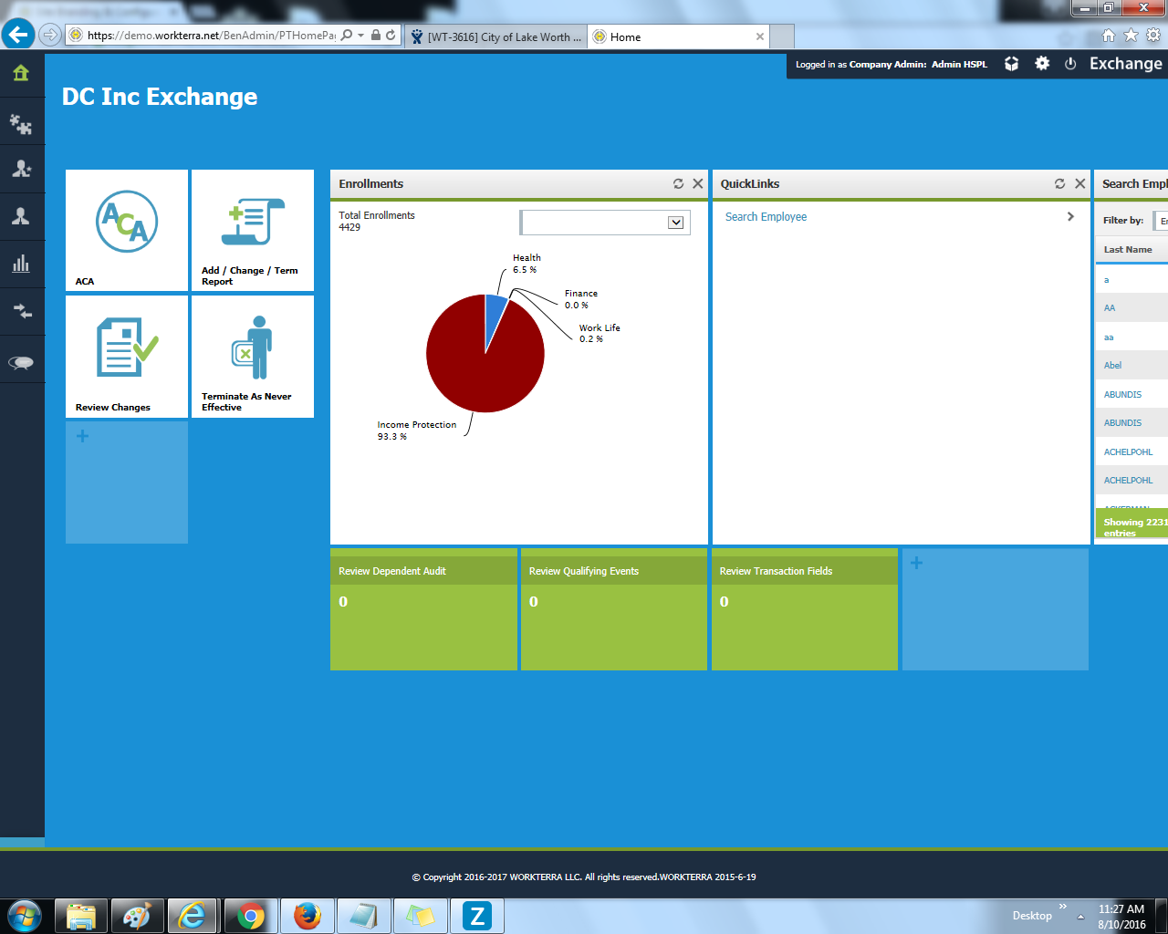This screenshot has height=934, width=1168.
Task: Refresh the Enrollments widget
Action: point(678,183)
